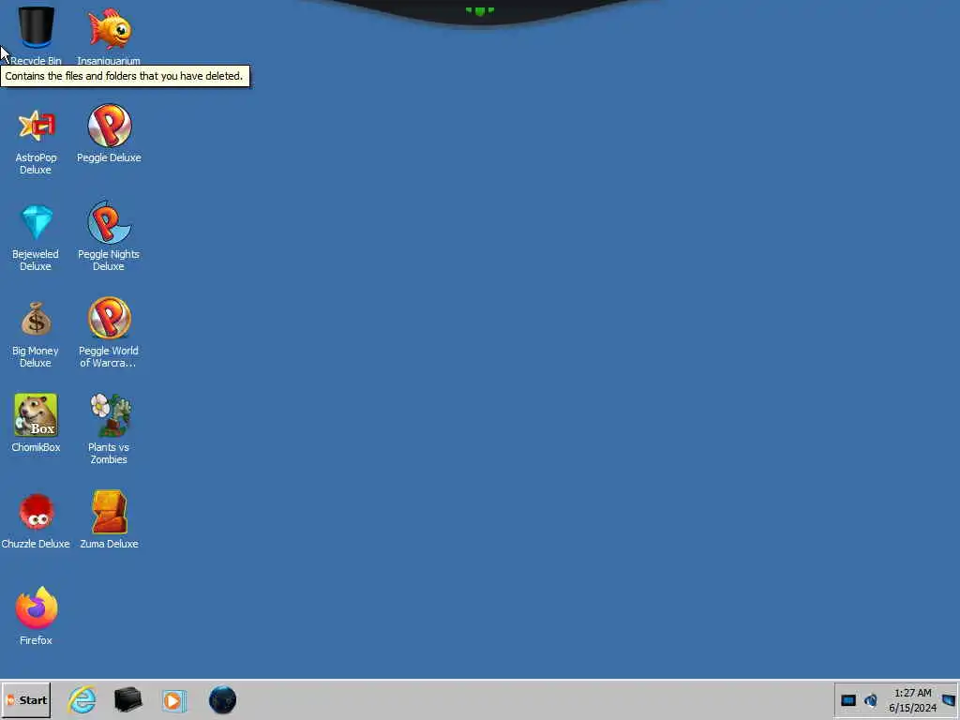Open the media player taskbar icon
The image size is (960, 720).
click(x=174, y=700)
